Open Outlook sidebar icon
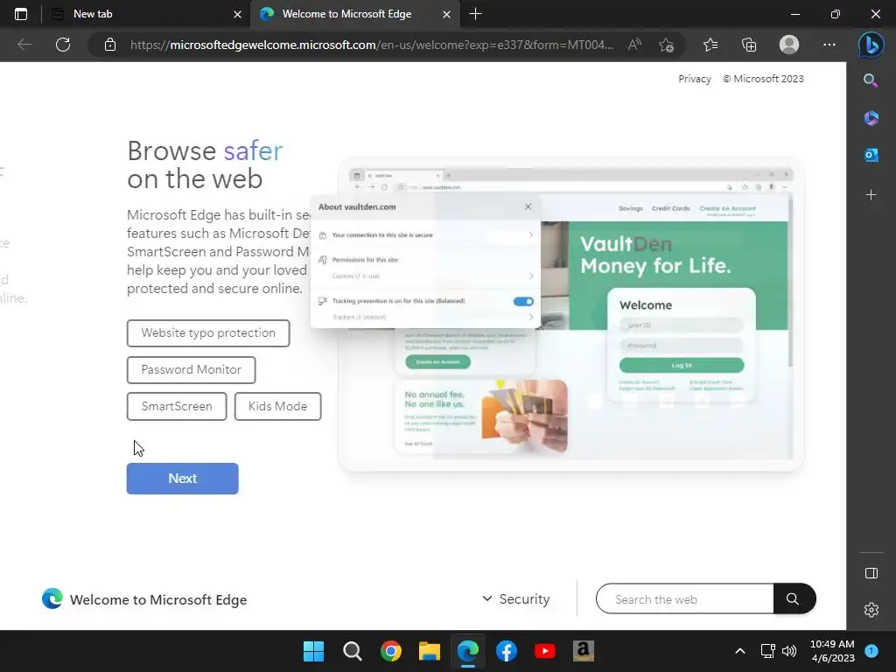Viewport: 896px width, 672px height. [x=871, y=155]
